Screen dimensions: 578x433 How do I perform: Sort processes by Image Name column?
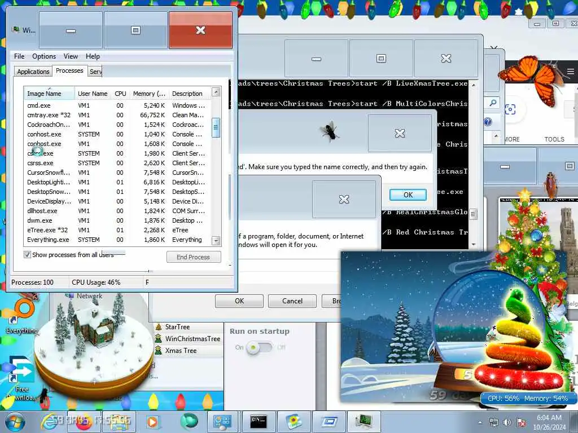(x=49, y=94)
